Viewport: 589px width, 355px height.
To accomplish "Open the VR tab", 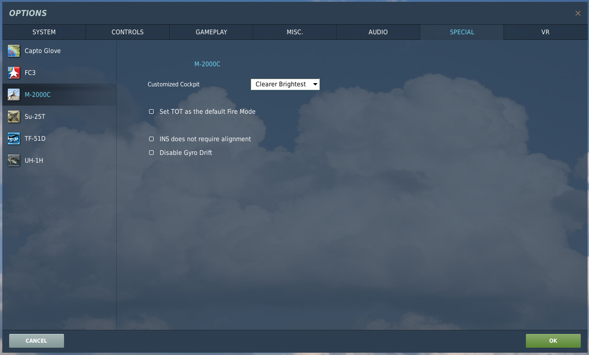I will coord(545,32).
